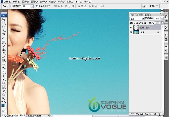Image resolution: width=169 pixels, height=117 pixels.
Task: Select the Rectangular Marquee tool
Action: click(4, 23)
